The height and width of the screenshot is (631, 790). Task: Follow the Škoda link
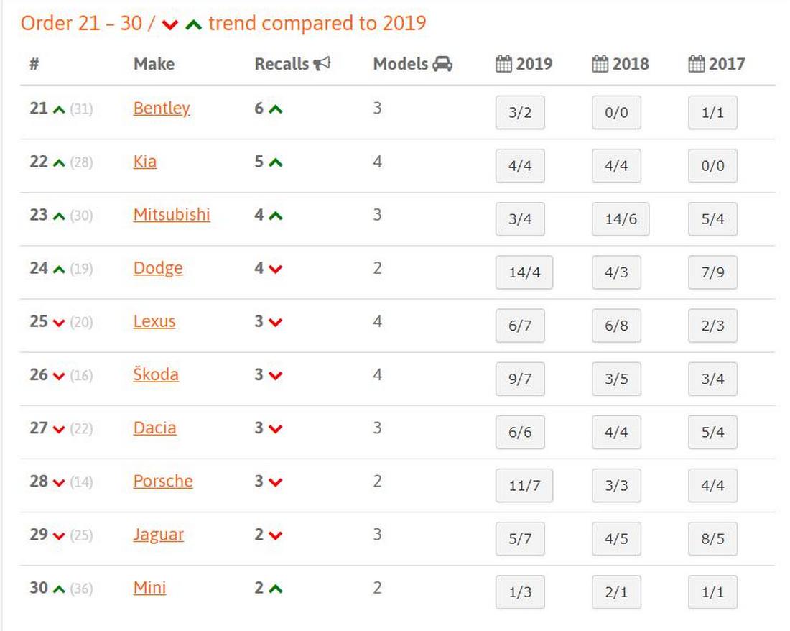click(x=156, y=374)
